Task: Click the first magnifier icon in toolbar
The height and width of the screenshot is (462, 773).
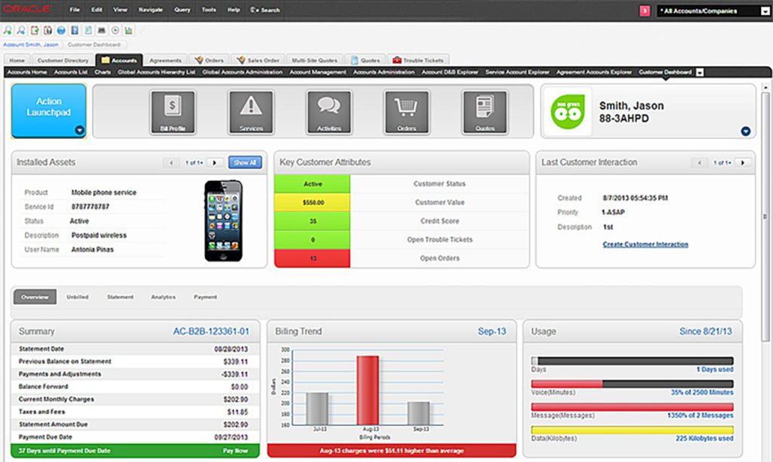Action: [8, 30]
